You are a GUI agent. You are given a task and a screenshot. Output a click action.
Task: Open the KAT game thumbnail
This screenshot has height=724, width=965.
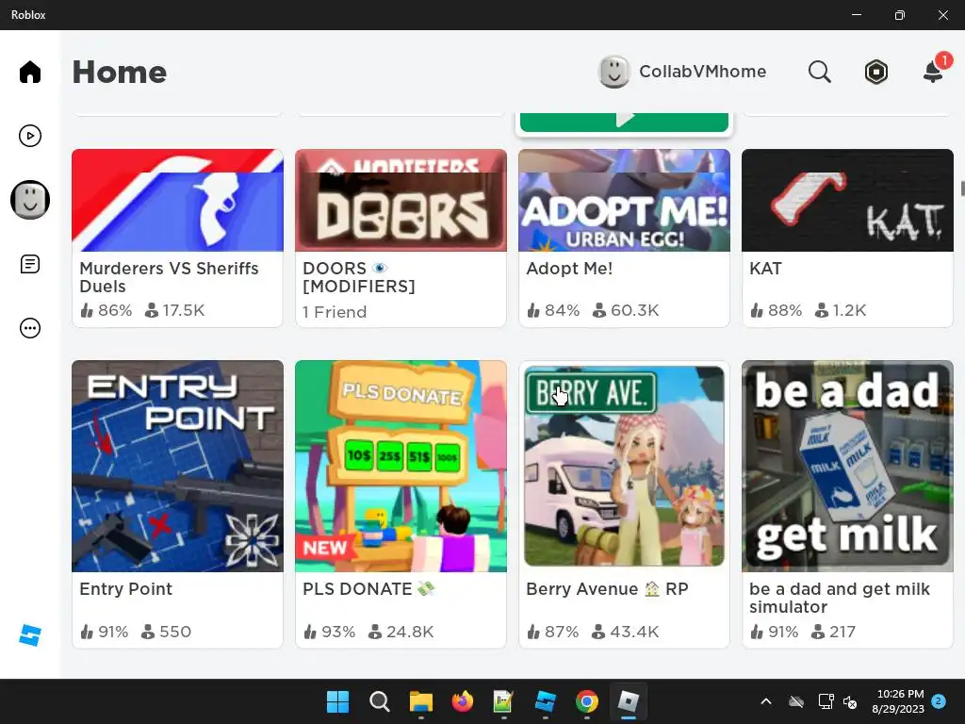point(847,200)
